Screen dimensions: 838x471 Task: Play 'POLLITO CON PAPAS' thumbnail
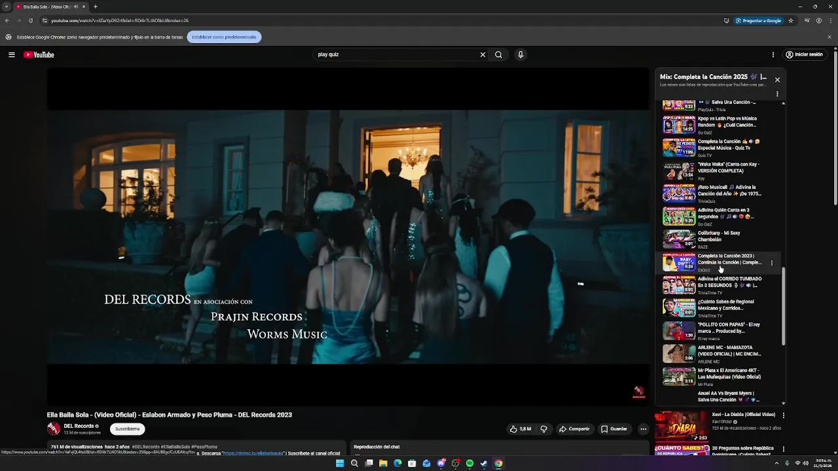pyautogui.click(x=679, y=331)
